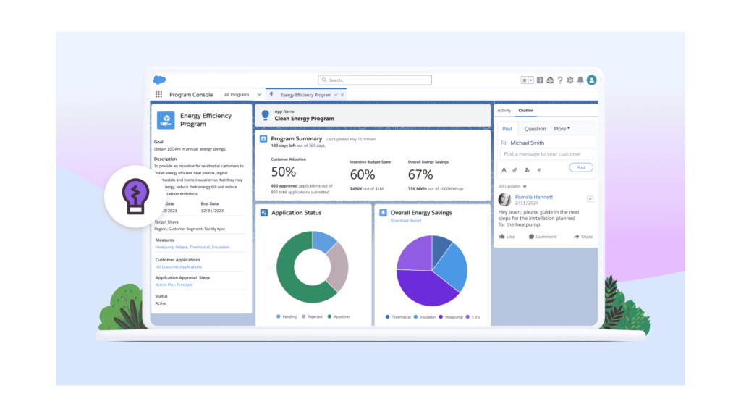Viewport: 741px width, 417px height.
Task: Open the user avatar profile icon
Action: pyautogui.click(x=591, y=80)
